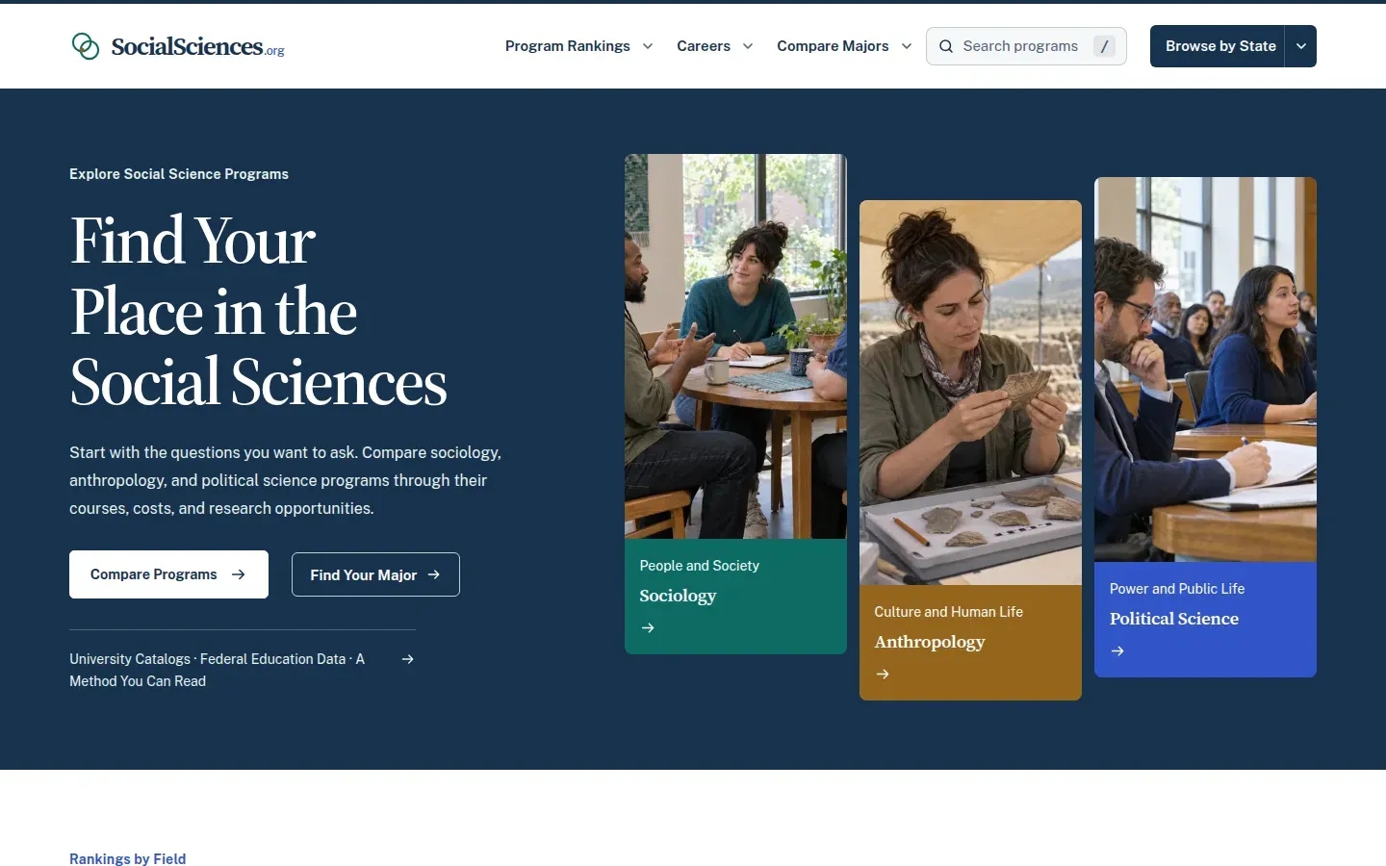The height and width of the screenshot is (866, 1386).
Task: Click the SocialSciences.org site name
Action: [197, 46]
